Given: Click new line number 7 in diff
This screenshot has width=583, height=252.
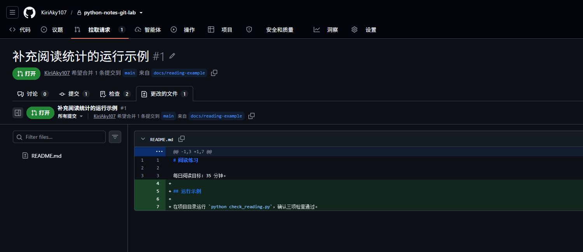Looking at the screenshot, I should 158,207.
